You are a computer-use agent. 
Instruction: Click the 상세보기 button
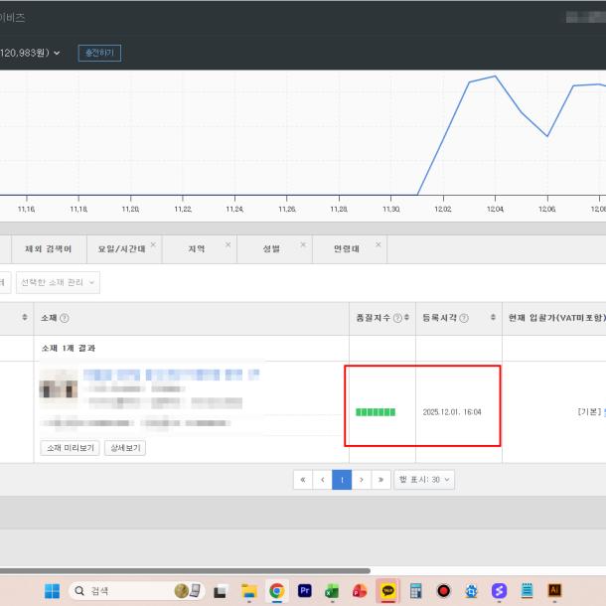pyautogui.click(x=126, y=448)
